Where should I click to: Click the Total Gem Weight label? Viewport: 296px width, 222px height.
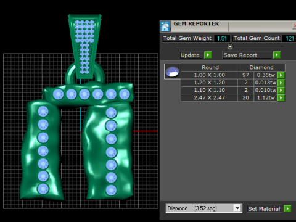click(x=187, y=38)
